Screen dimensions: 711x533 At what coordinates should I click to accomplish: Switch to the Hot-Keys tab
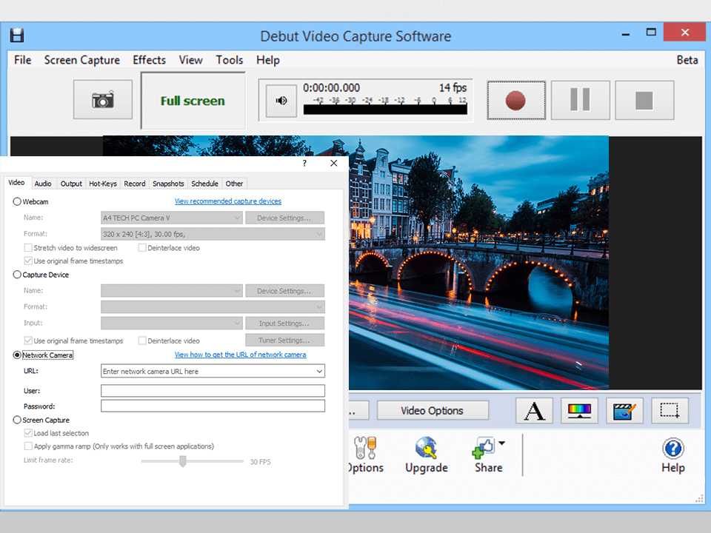click(x=103, y=184)
